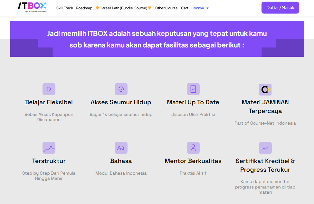Click the line-chart icon above Terstruktur
314x204 pixels.
[49, 148]
